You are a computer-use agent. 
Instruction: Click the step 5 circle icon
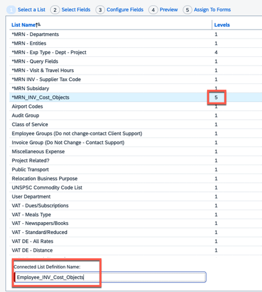(187, 9)
